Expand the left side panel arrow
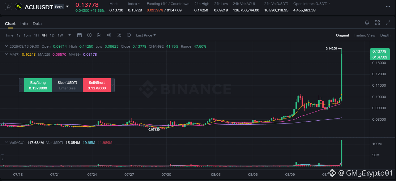 point(2,159)
